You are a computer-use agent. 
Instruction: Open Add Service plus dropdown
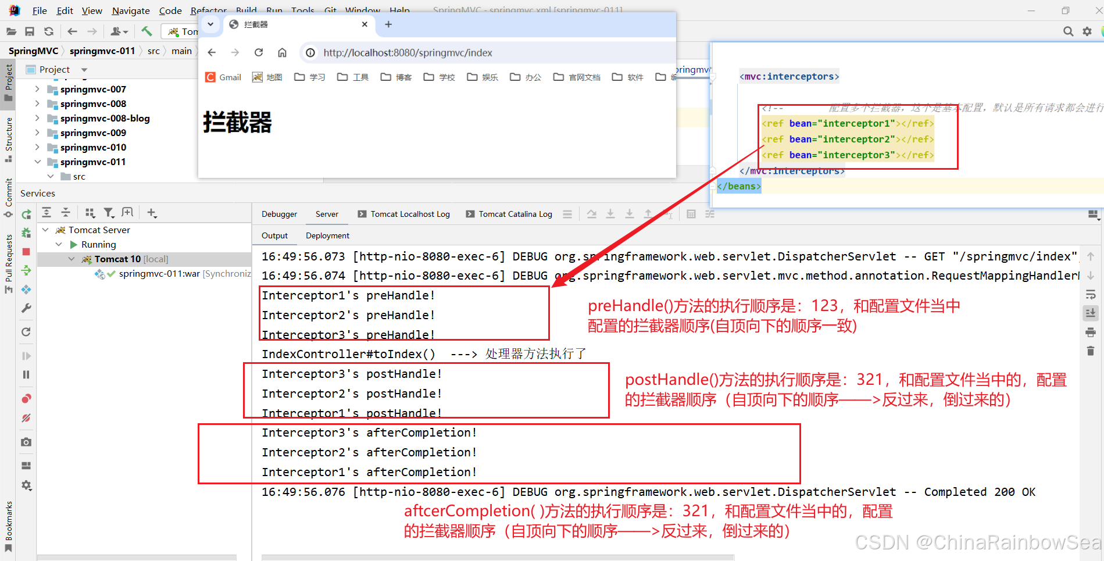click(152, 213)
